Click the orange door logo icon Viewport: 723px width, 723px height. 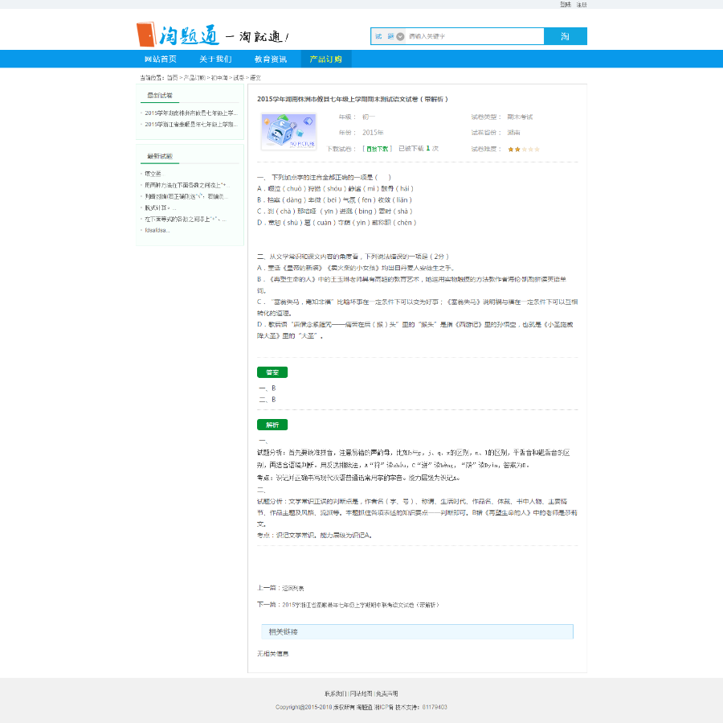(x=146, y=34)
